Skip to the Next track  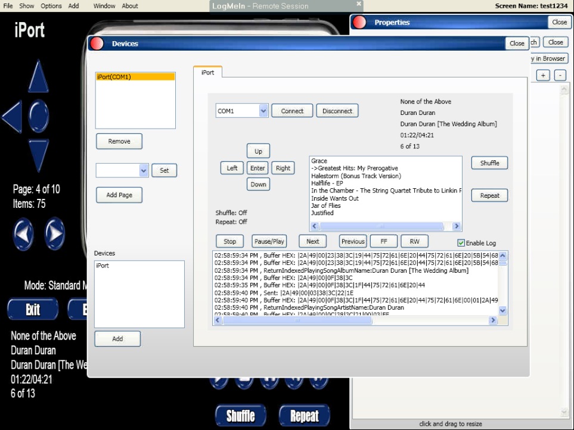coord(312,241)
